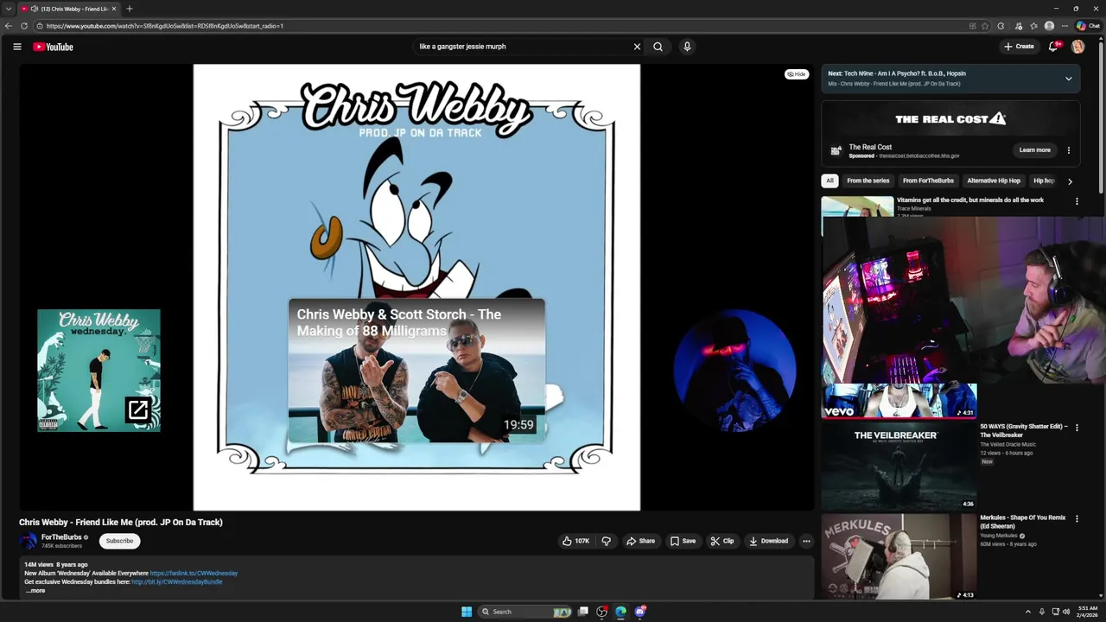Screen dimensions: 1106x622
Task: Show hidden system tray icons
Action: (1027, 612)
